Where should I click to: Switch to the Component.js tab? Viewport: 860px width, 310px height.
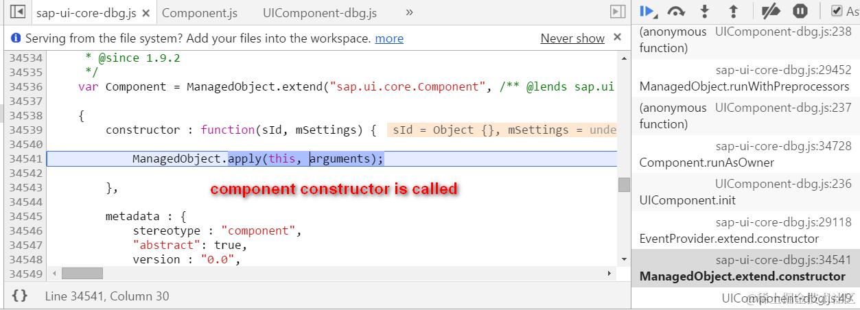(x=200, y=12)
